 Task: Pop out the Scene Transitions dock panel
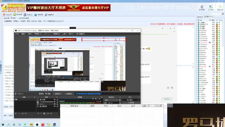(120, 97)
